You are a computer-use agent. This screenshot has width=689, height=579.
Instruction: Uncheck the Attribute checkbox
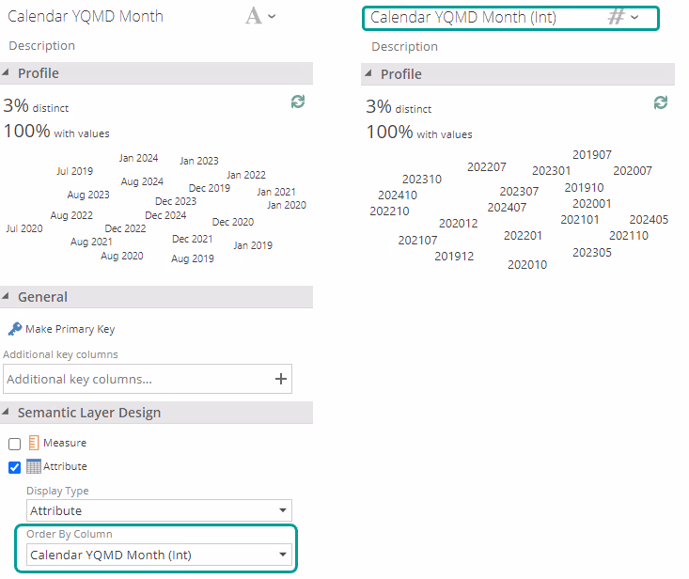pos(14,467)
